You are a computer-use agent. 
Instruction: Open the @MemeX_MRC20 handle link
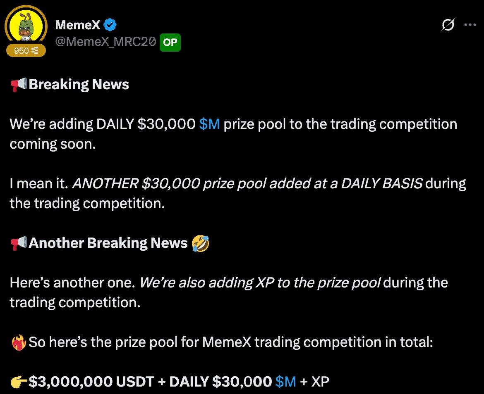105,42
